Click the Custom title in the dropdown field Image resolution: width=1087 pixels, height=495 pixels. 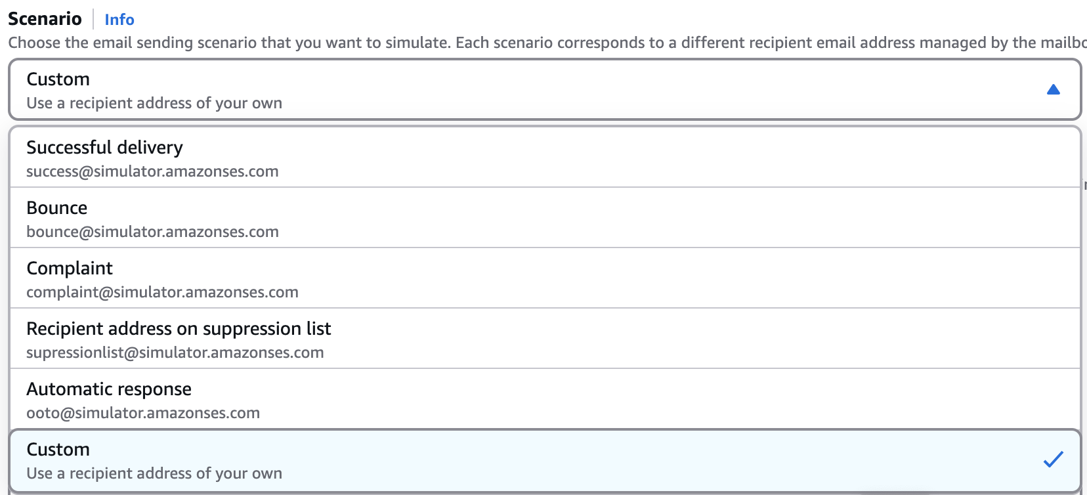(58, 79)
